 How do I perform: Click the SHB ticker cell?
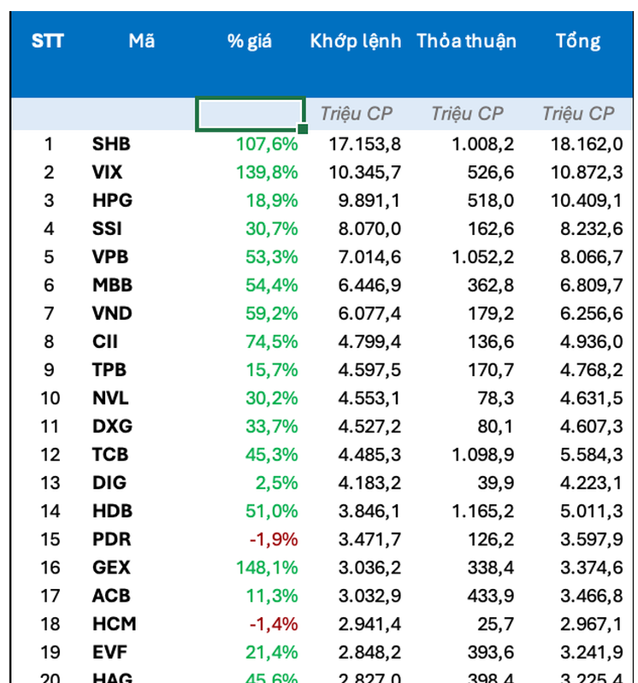(x=111, y=144)
